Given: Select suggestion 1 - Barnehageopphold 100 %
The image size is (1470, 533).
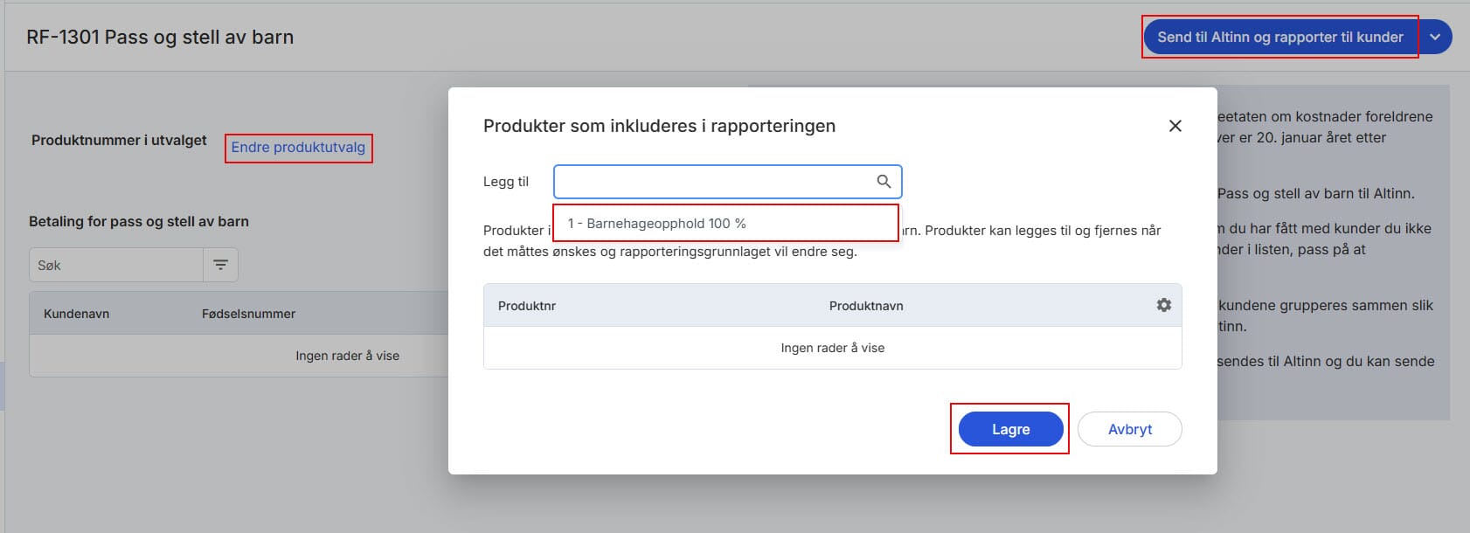Looking at the screenshot, I should click(725, 223).
